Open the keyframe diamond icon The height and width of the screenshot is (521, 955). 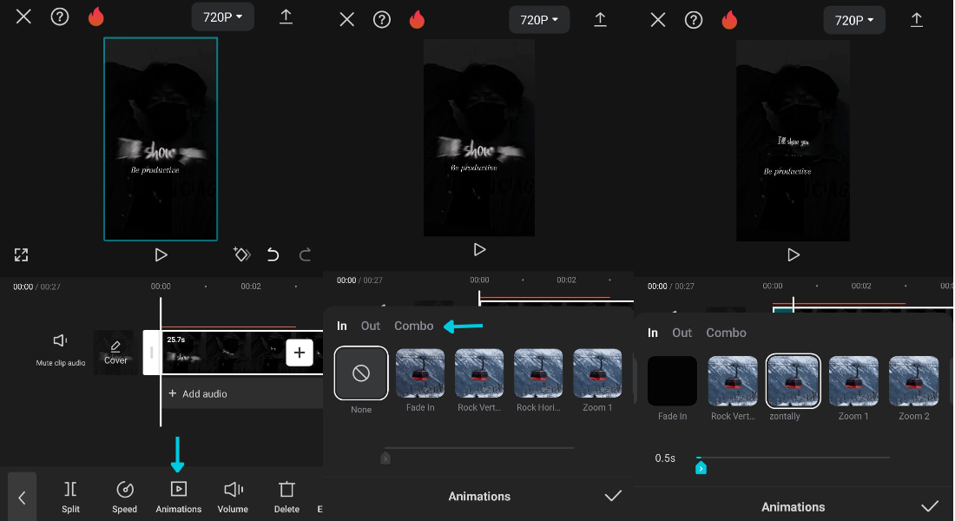[x=242, y=254]
